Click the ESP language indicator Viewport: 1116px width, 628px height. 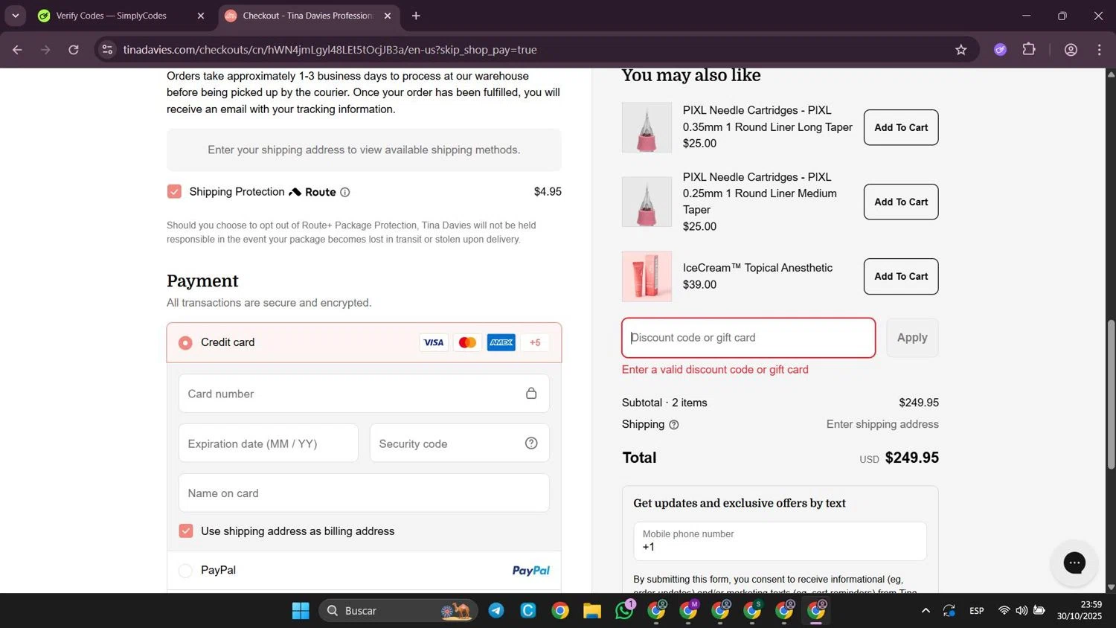pos(977,611)
